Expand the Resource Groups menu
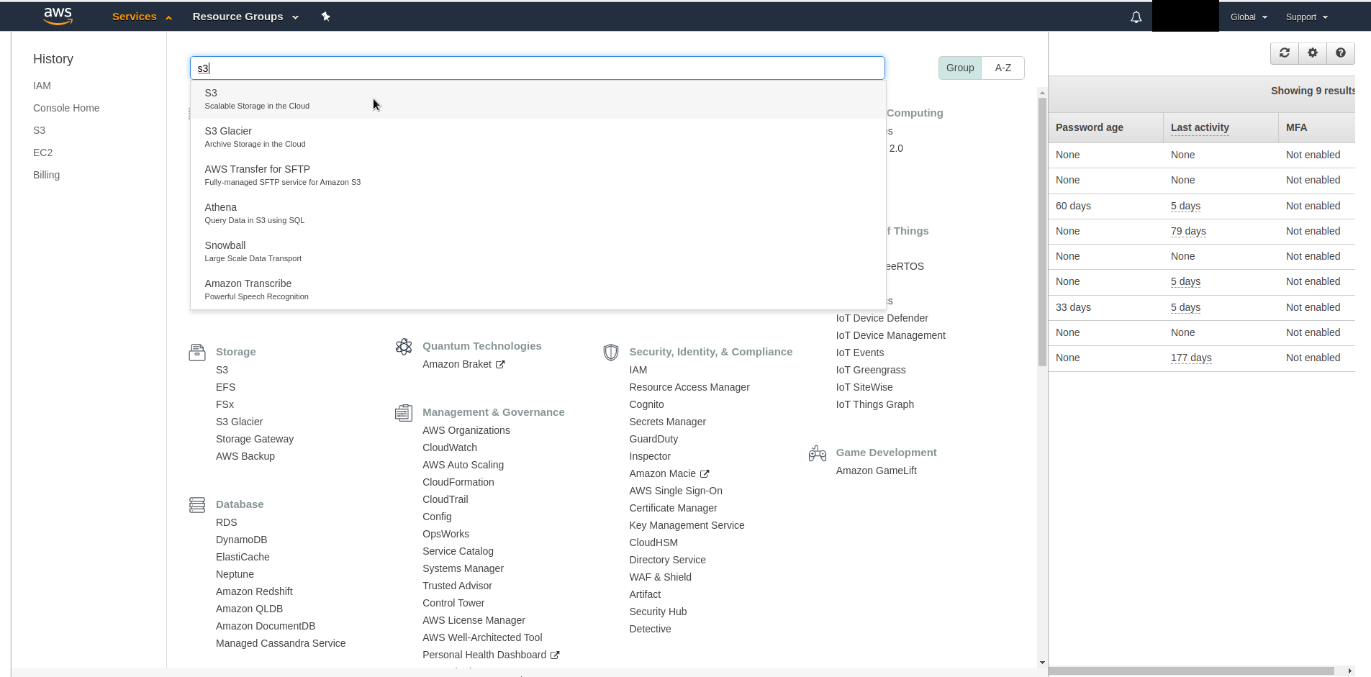 pyautogui.click(x=245, y=17)
